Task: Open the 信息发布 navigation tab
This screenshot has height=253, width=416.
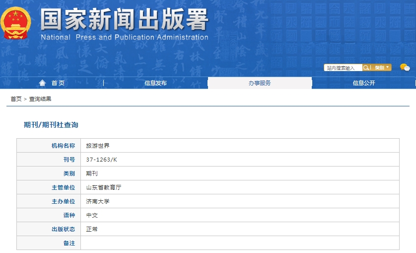Action: tap(155, 83)
